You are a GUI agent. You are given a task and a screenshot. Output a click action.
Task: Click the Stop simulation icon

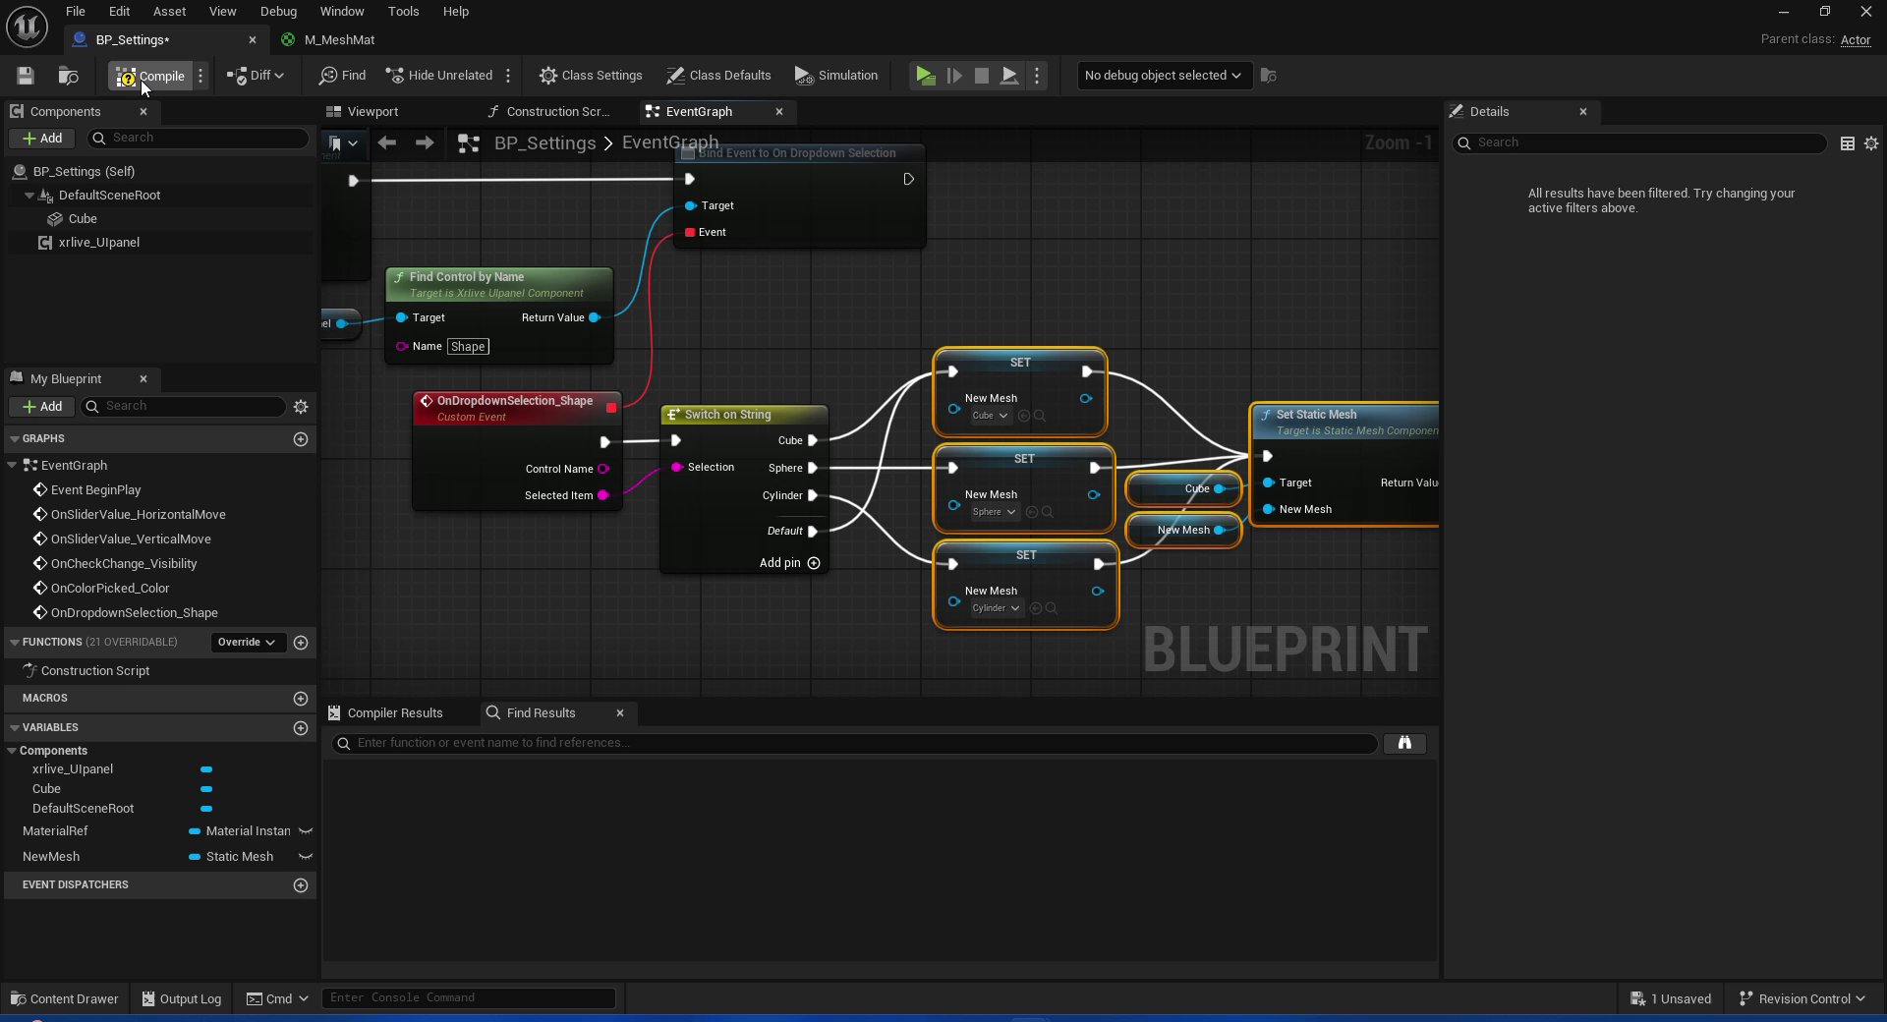click(x=981, y=76)
